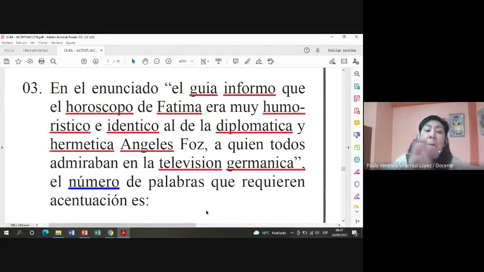
Task: Open the yellow Comment tool in sidebar
Action: point(357,123)
